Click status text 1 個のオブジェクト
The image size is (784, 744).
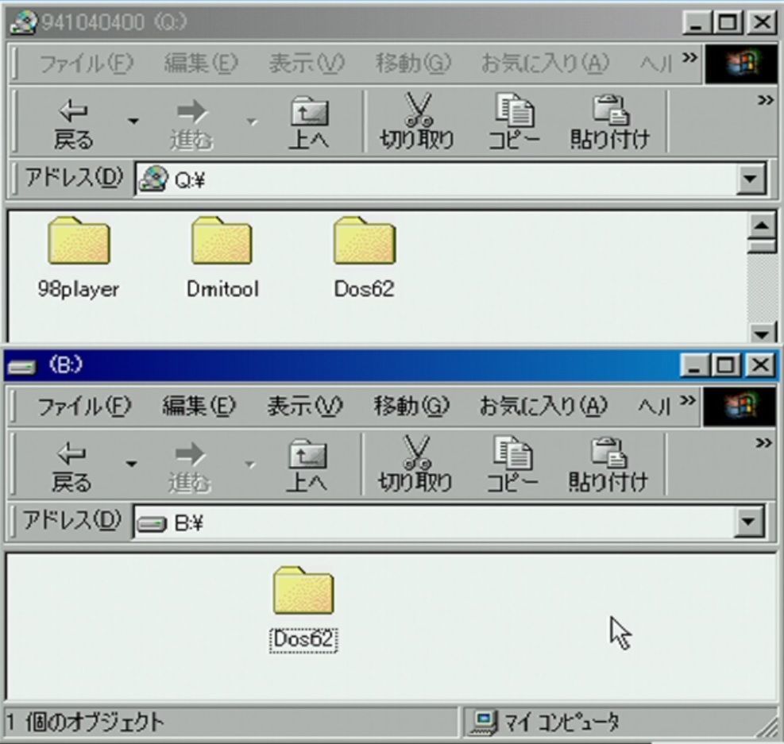pyautogui.click(x=85, y=722)
